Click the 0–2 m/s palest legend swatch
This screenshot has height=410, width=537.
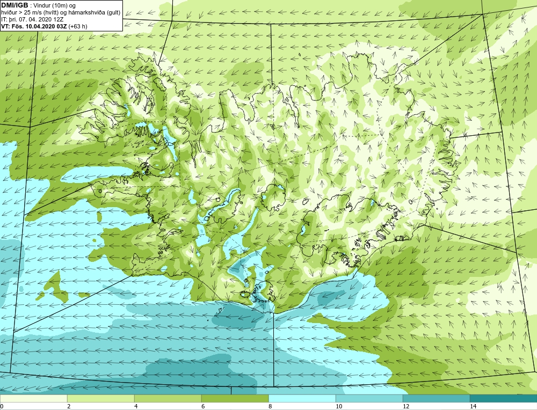tap(33, 398)
